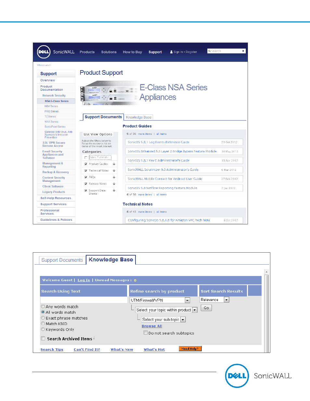310x401 pixels.
Task: Open the What's Hot link
Action: [154, 349]
